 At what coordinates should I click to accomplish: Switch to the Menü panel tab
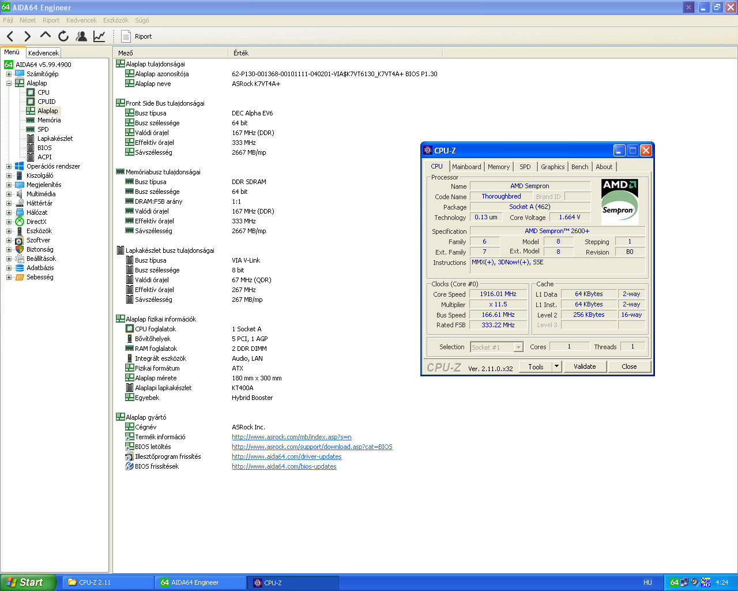[x=12, y=52]
